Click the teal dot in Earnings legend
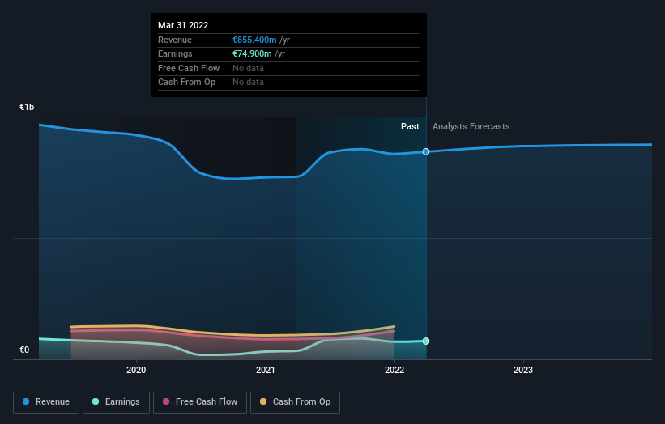Screen dimensions: 665x424 click(x=96, y=401)
